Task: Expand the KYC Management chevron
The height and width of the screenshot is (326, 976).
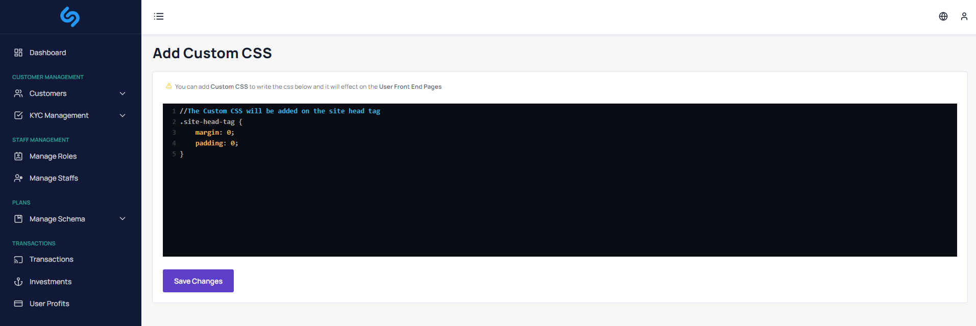Action: tap(123, 115)
